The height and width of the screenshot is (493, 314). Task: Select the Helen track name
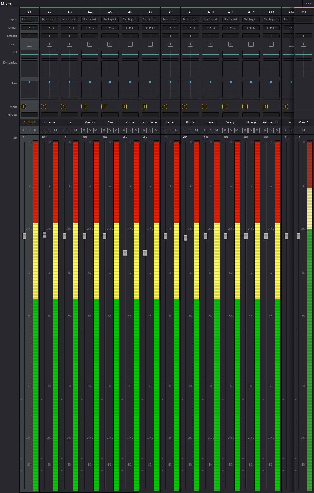click(211, 122)
